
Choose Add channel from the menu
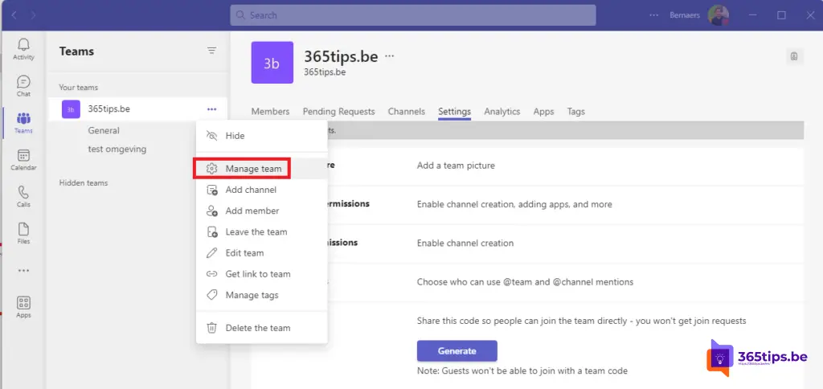coord(261,190)
